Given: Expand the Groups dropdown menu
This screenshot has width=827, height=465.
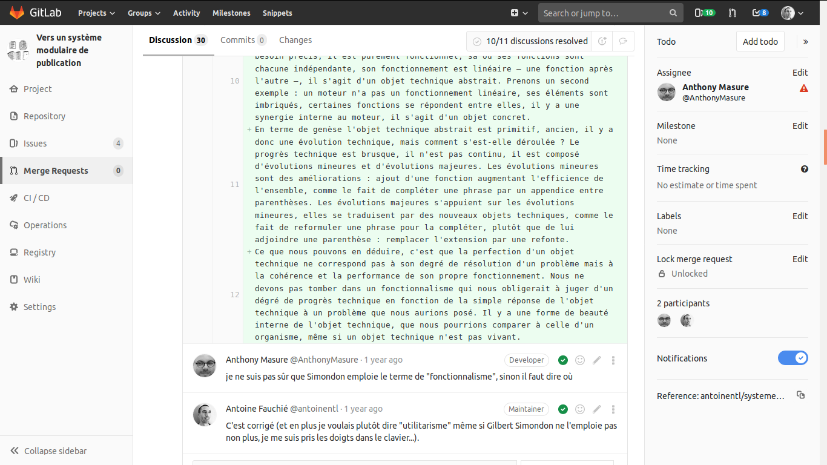Looking at the screenshot, I should click(x=144, y=13).
